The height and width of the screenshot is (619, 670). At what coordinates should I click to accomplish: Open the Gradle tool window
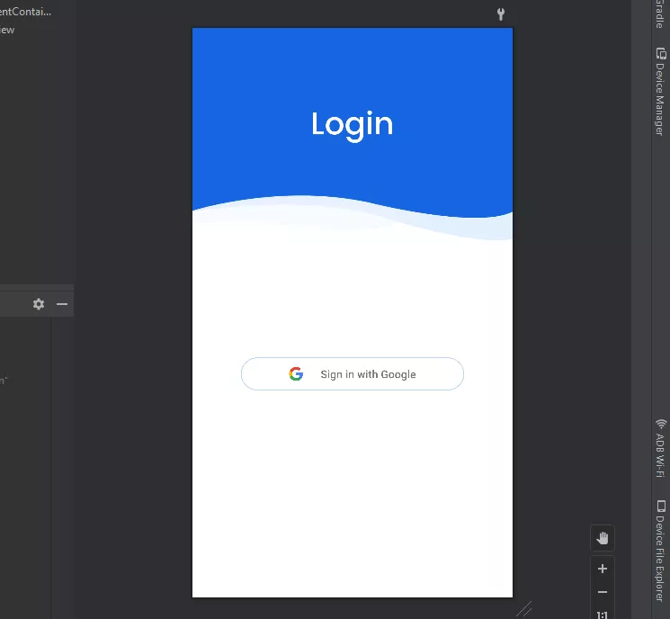click(661, 13)
